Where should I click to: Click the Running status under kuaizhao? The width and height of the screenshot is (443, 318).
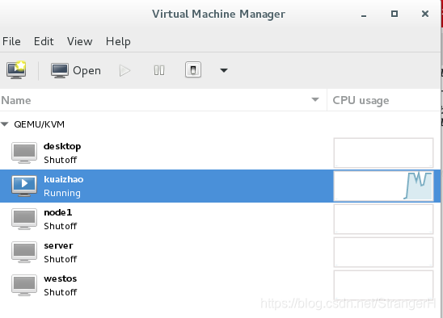tap(62, 193)
